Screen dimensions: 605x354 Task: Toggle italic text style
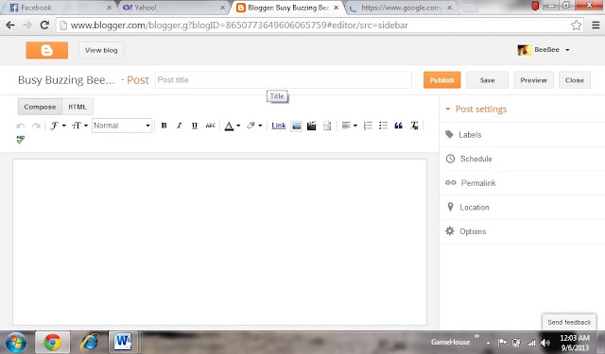point(179,126)
